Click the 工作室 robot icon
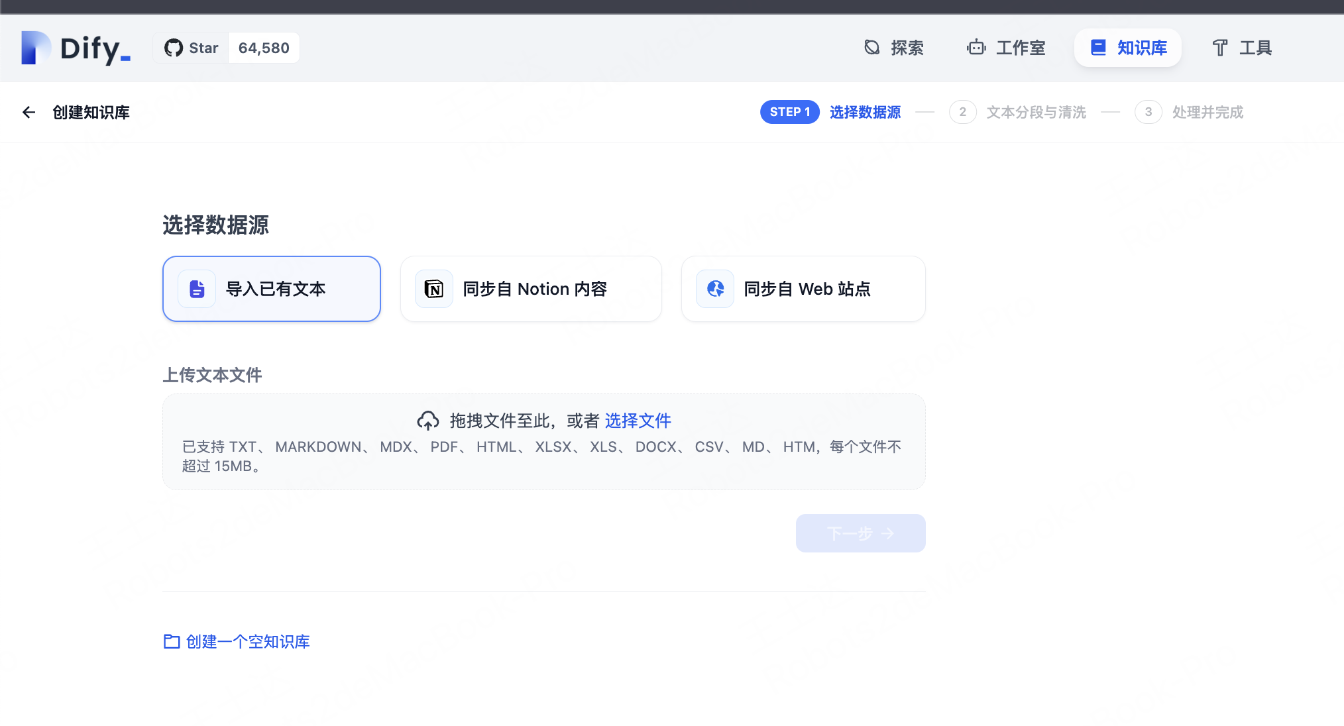1344x726 pixels. point(976,47)
